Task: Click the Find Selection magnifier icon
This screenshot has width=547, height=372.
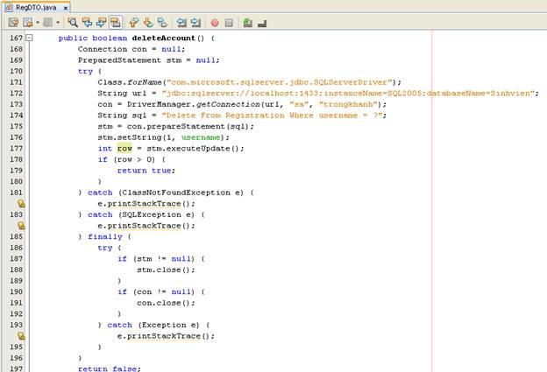Action: 73,23
